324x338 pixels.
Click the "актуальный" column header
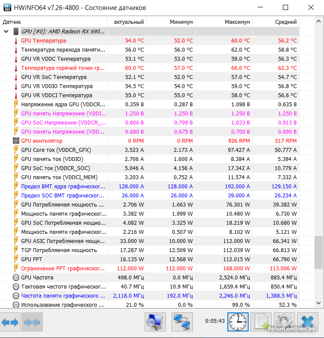coord(129,22)
